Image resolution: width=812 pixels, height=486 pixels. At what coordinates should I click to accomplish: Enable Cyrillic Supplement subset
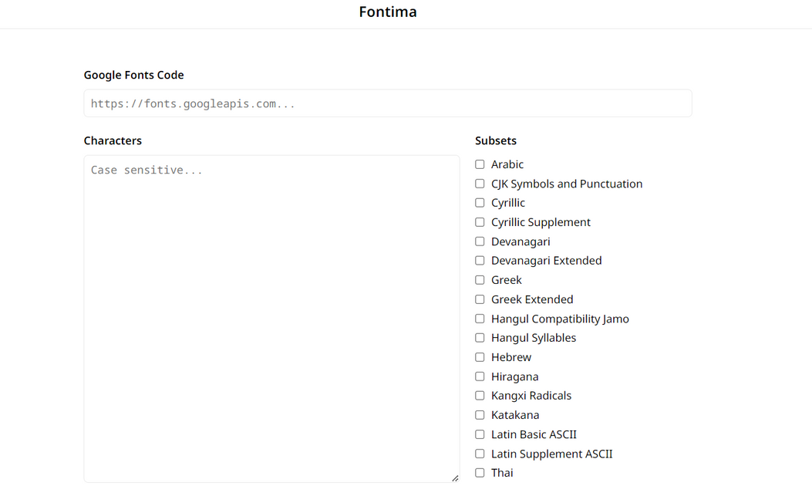[480, 222]
